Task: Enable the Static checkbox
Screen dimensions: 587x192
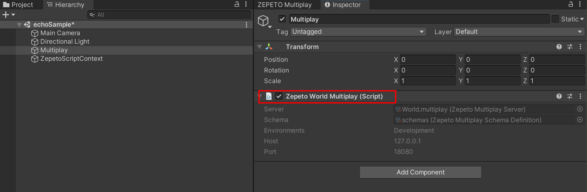Action: point(555,19)
